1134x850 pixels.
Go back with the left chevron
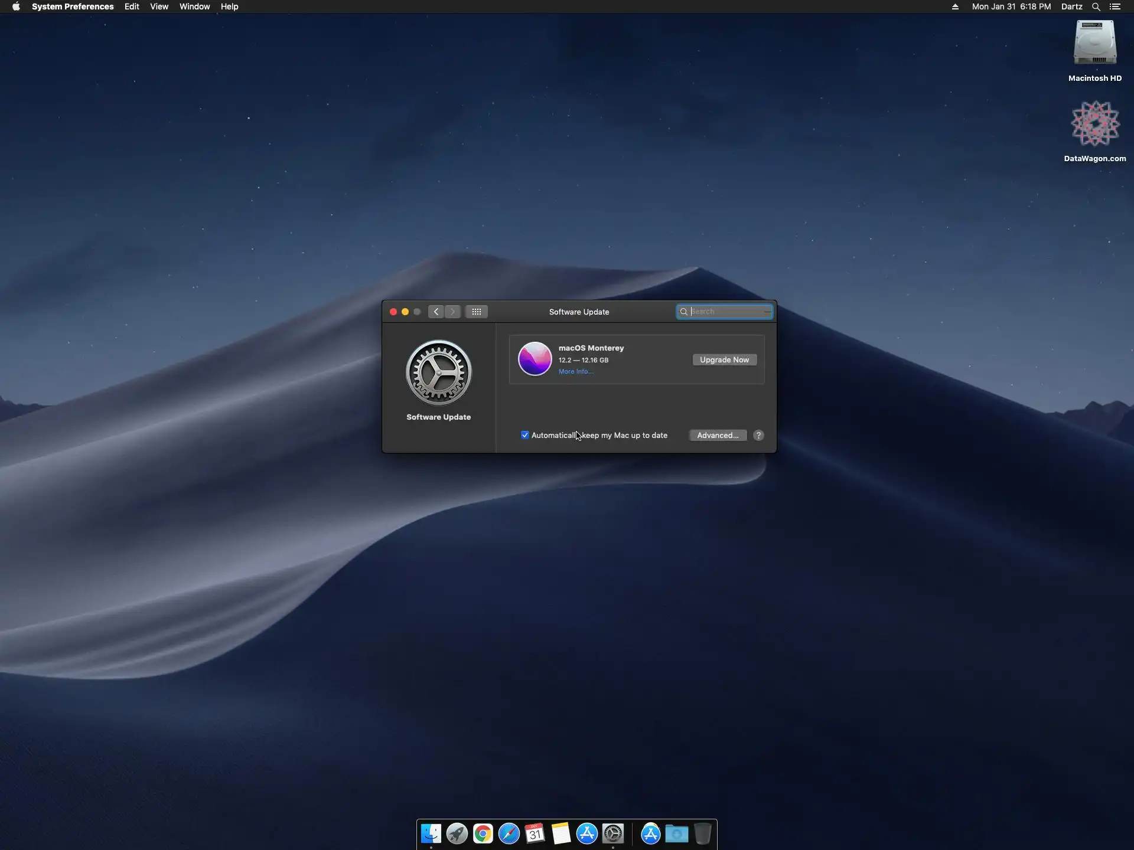436,312
